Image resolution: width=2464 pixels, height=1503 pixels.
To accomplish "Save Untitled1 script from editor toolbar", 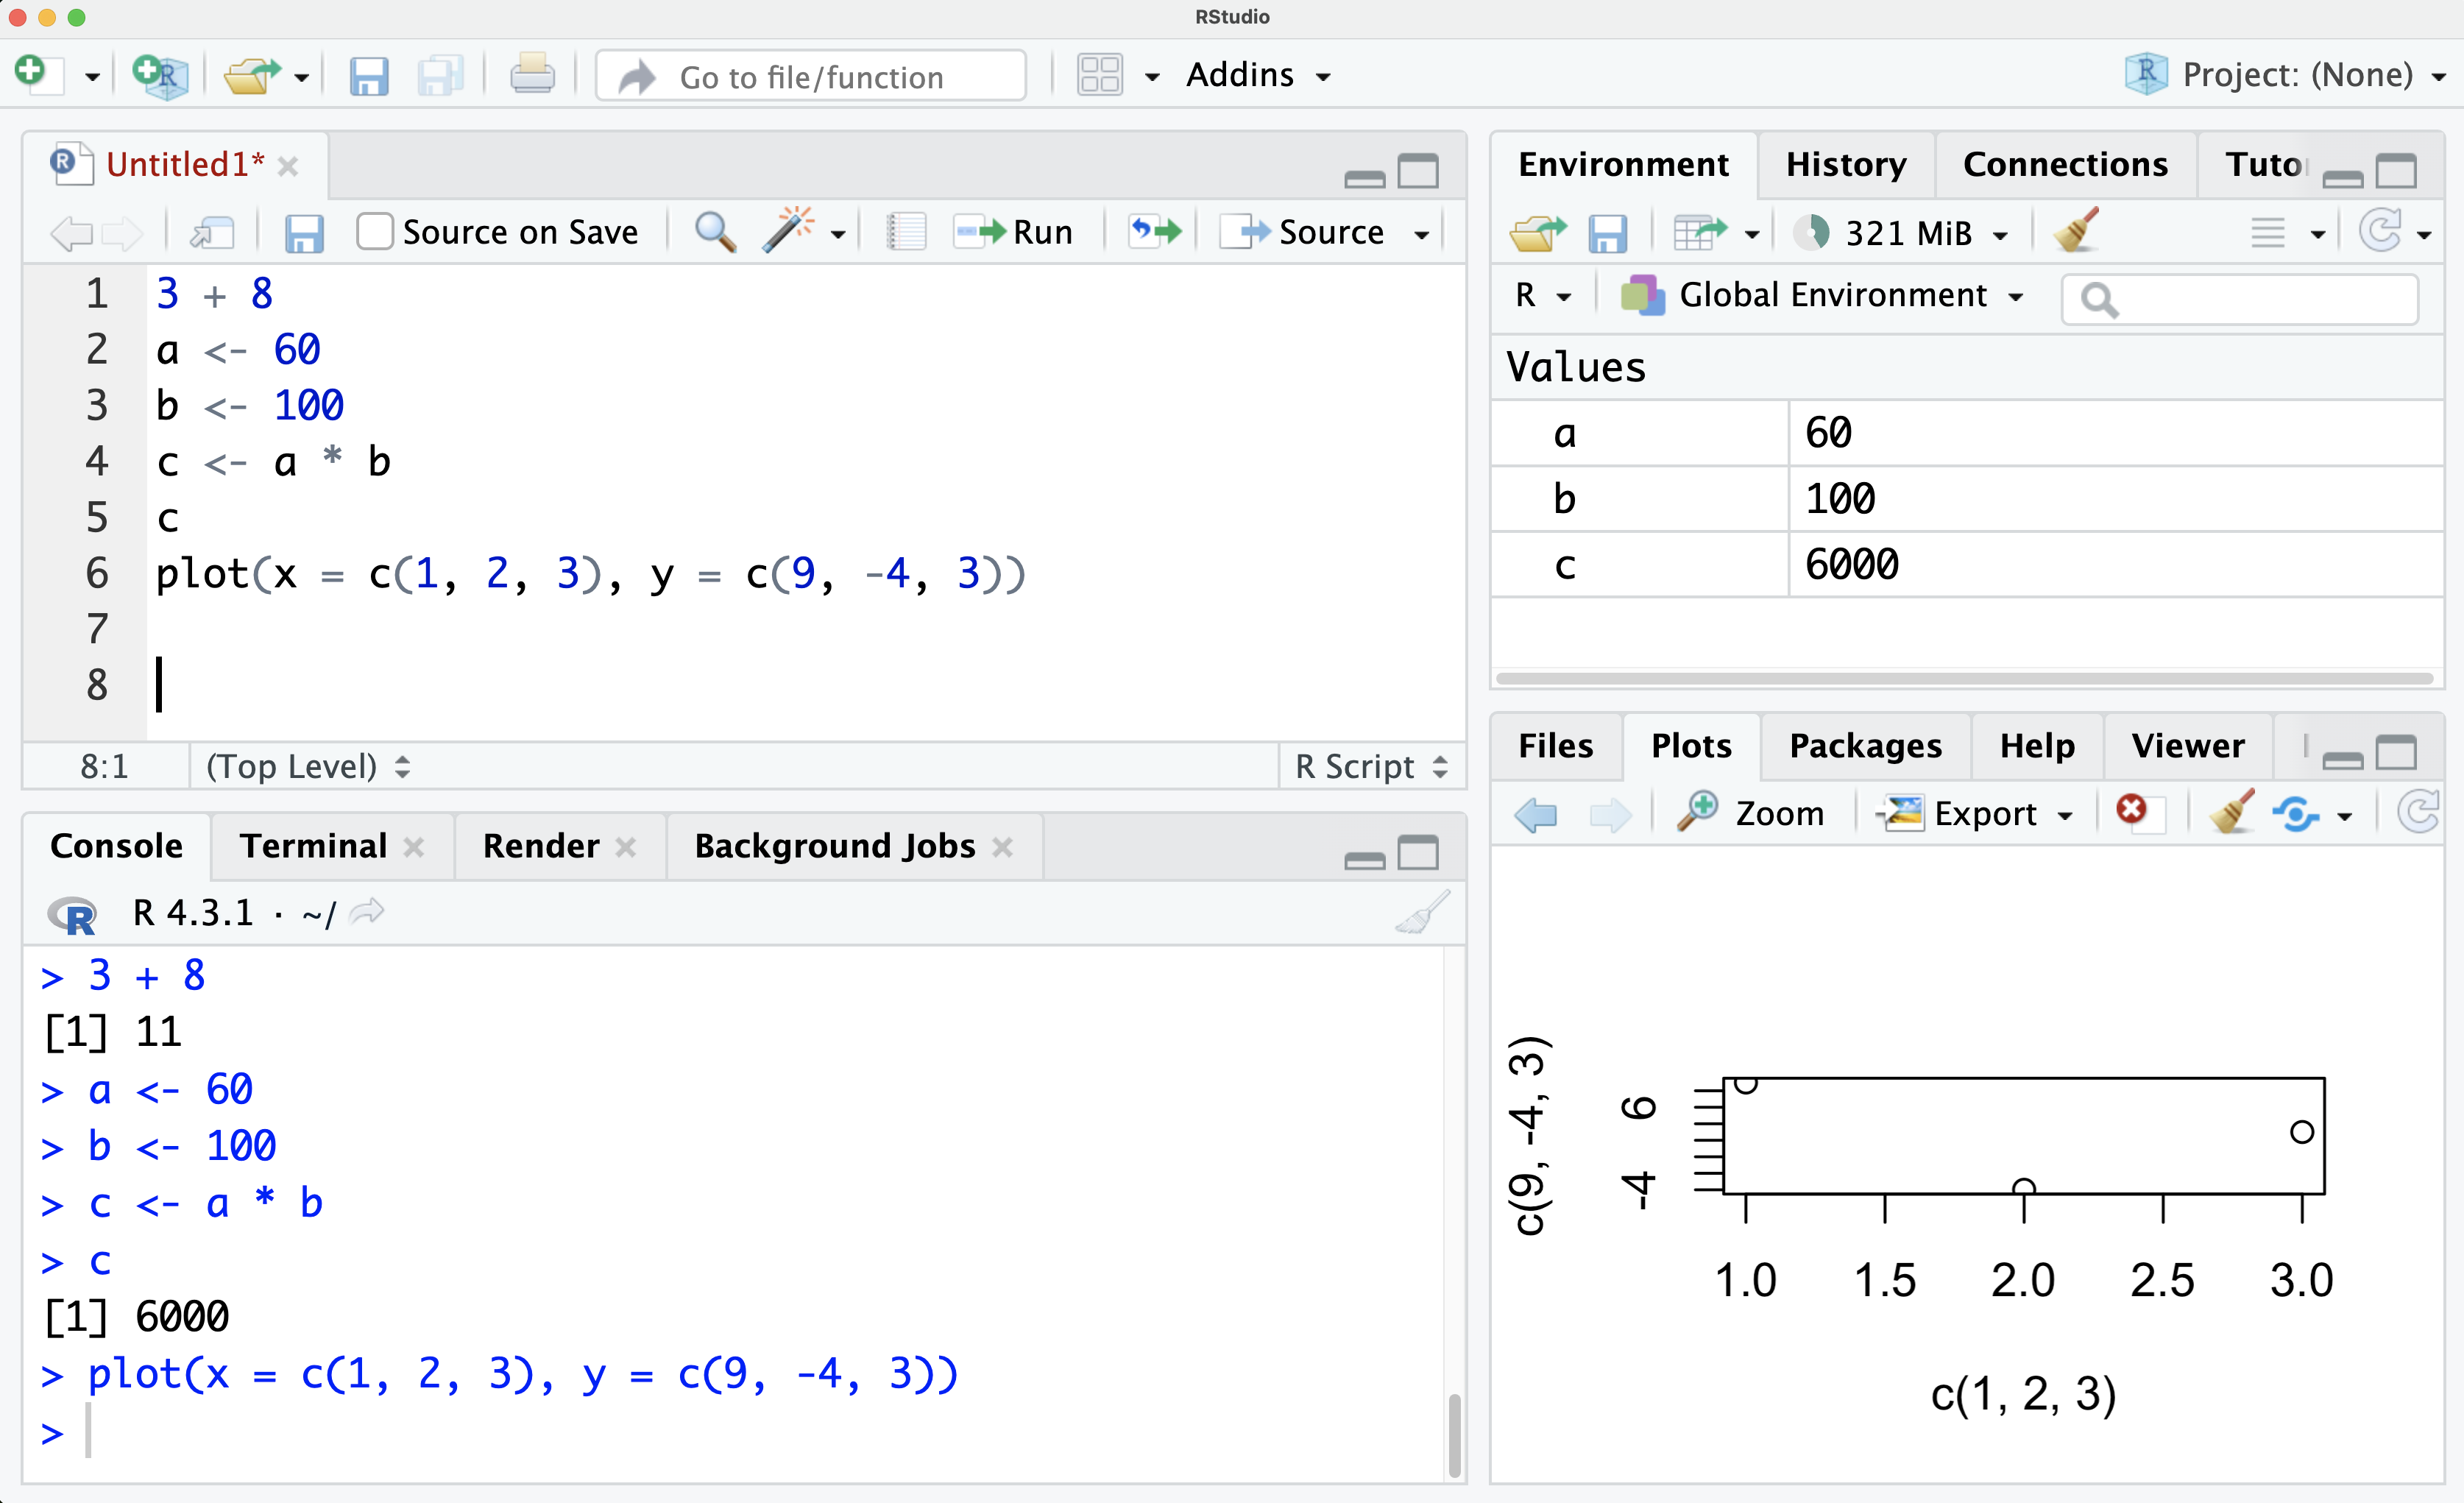I will click(x=303, y=233).
